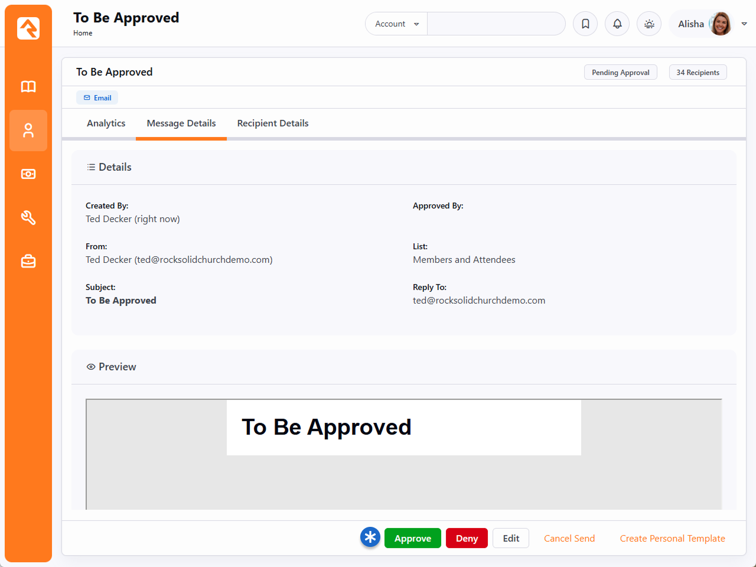Open the notifications bell icon
756x567 pixels.
[x=617, y=24]
